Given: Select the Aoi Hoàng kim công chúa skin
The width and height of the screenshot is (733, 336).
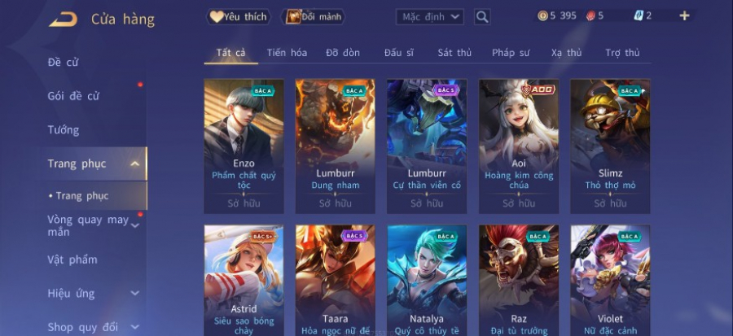Looking at the screenshot, I should (519, 146).
